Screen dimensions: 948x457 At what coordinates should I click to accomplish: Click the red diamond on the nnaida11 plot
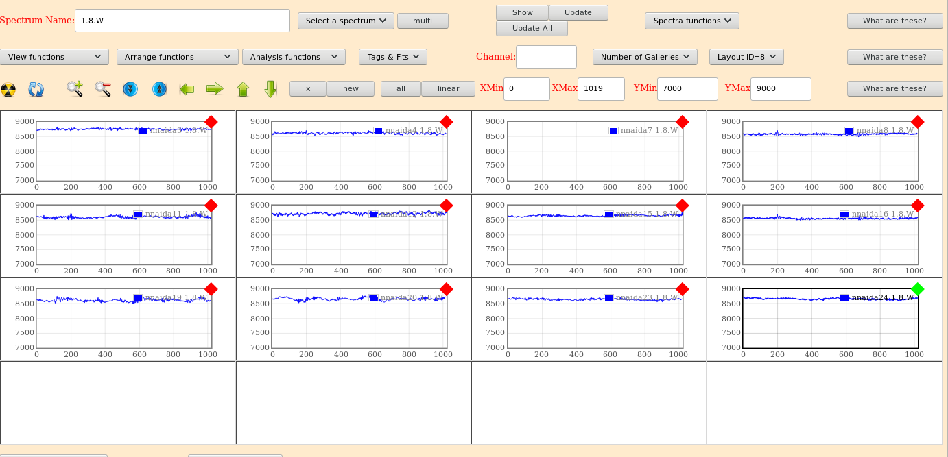click(211, 206)
